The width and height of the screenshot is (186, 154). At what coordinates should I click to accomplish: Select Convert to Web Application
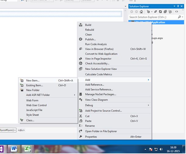click(101, 54)
